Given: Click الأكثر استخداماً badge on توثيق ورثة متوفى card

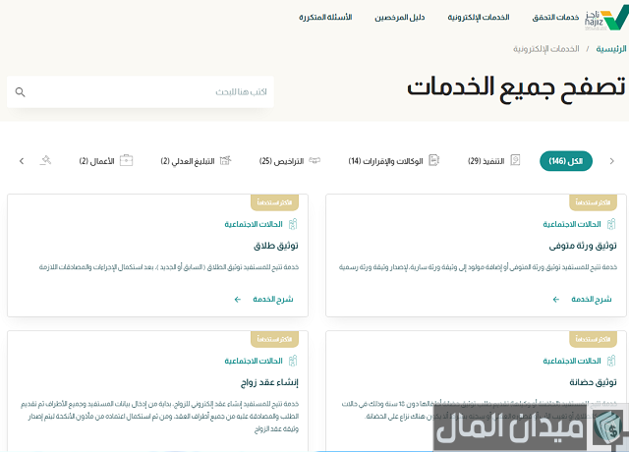Looking at the screenshot, I should [594, 202].
